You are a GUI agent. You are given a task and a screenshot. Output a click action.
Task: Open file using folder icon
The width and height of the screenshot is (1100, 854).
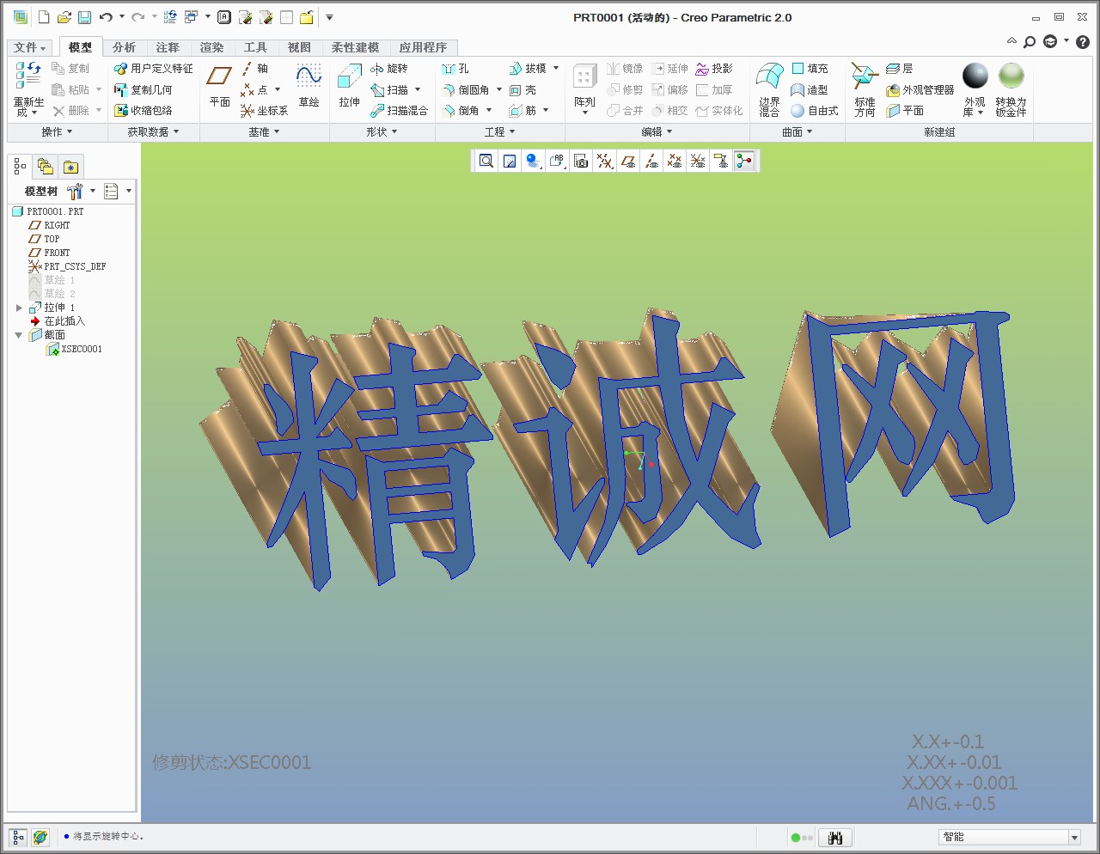pos(64,17)
